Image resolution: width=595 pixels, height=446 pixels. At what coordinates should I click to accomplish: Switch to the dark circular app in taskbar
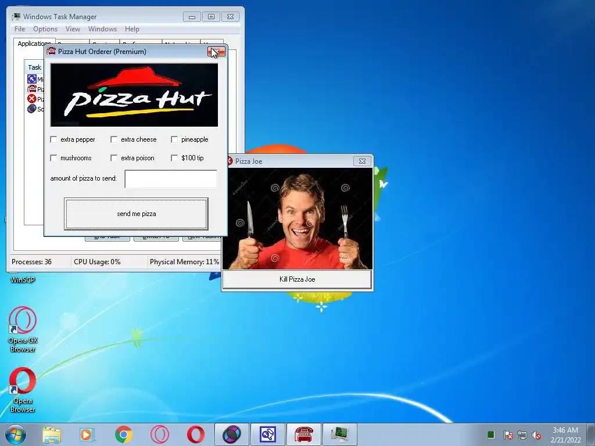pos(232,434)
